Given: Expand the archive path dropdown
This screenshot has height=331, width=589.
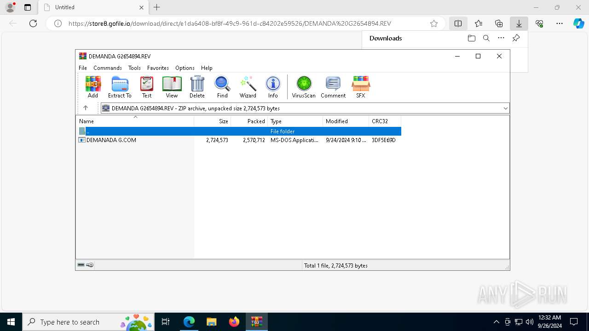Looking at the screenshot, I should point(505,108).
